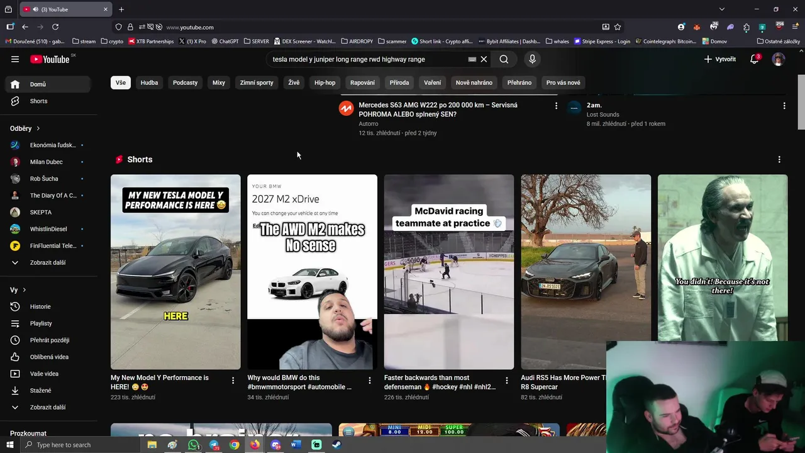The image size is (805, 453).
Task: Open The Diary Of A C... subscription
Action: click(x=48, y=196)
